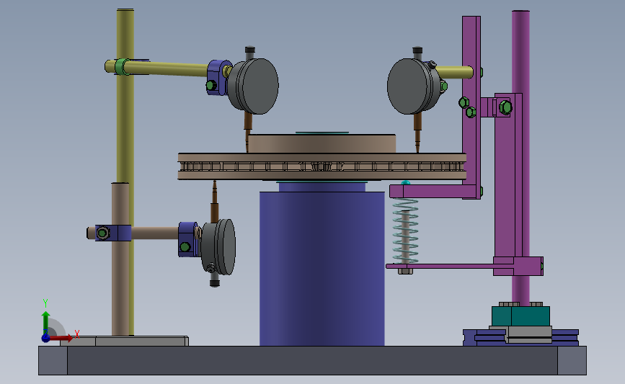Viewport: 625px width, 384px height.
Task: Select the lower-left dial indicator gauge body
Action: click(218, 247)
